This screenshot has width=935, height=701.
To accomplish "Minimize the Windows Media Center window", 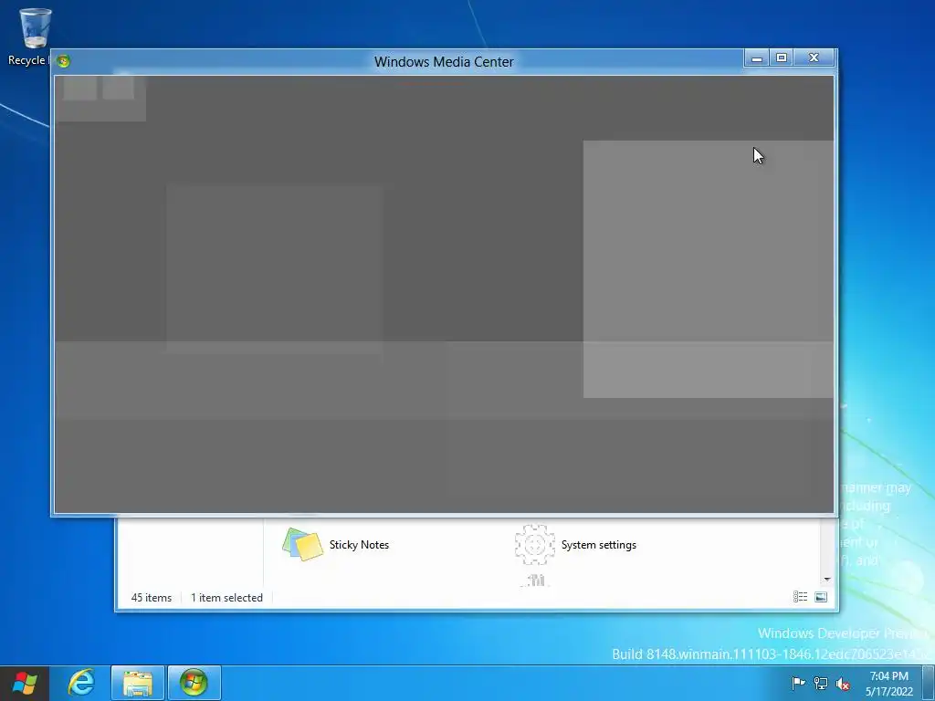I will (757, 58).
